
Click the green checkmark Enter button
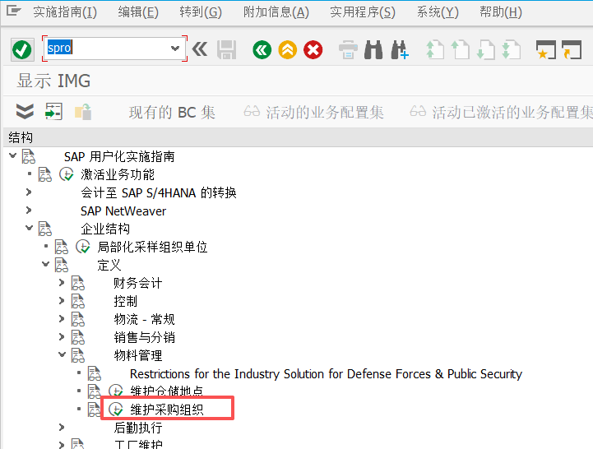22,49
